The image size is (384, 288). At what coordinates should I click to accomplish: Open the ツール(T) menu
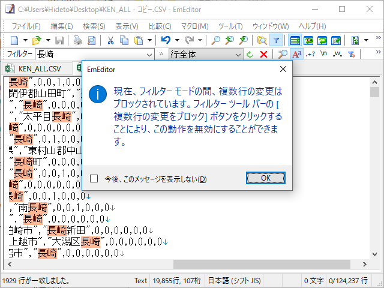pyautogui.click(x=230, y=26)
